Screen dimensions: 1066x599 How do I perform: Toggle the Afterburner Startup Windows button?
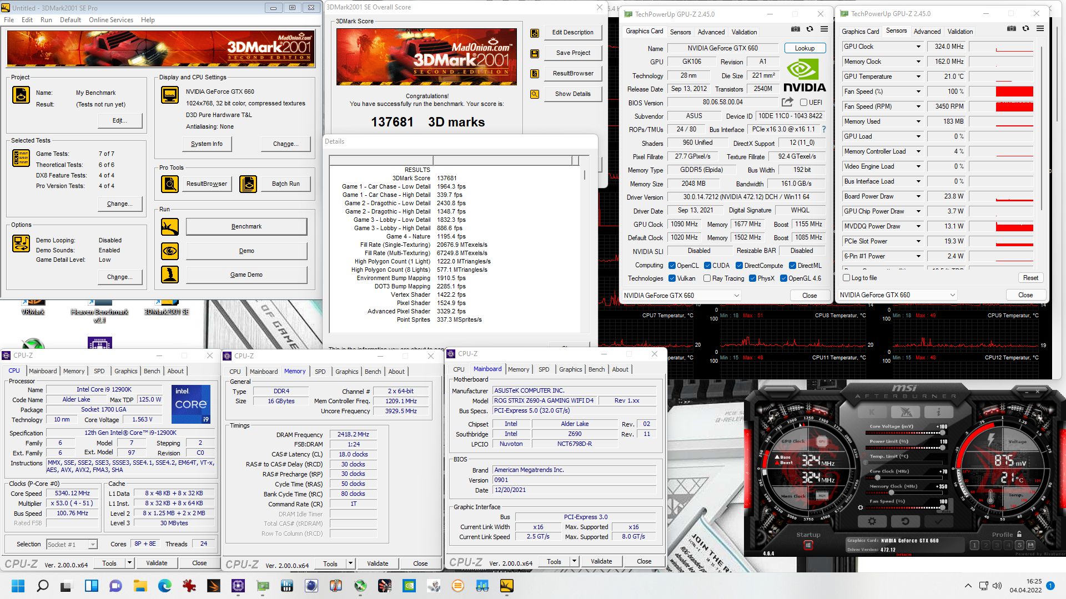point(808,545)
